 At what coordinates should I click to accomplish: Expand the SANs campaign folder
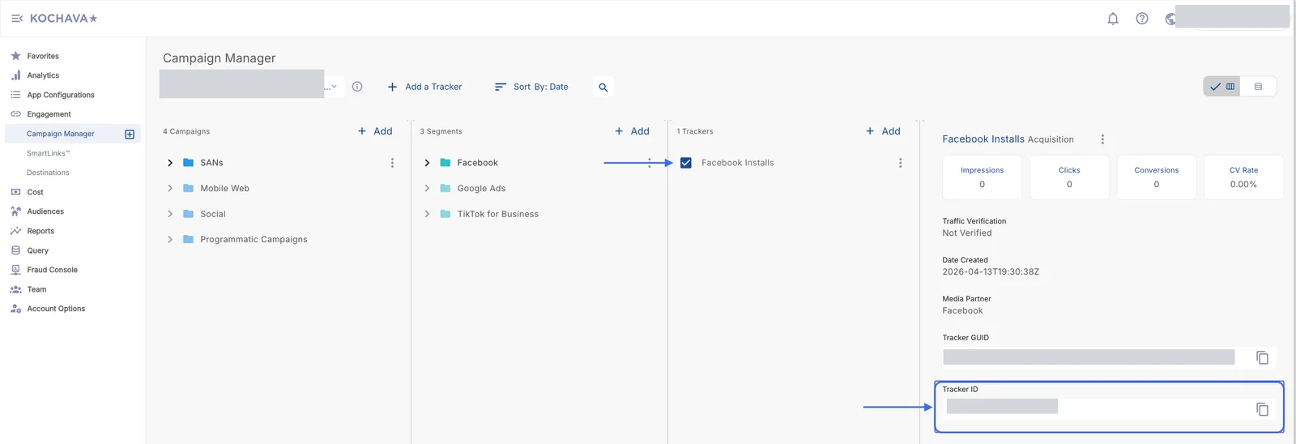click(x=170, y=163)
